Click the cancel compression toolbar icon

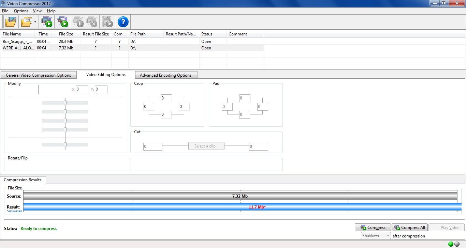(x=92, y=21)
